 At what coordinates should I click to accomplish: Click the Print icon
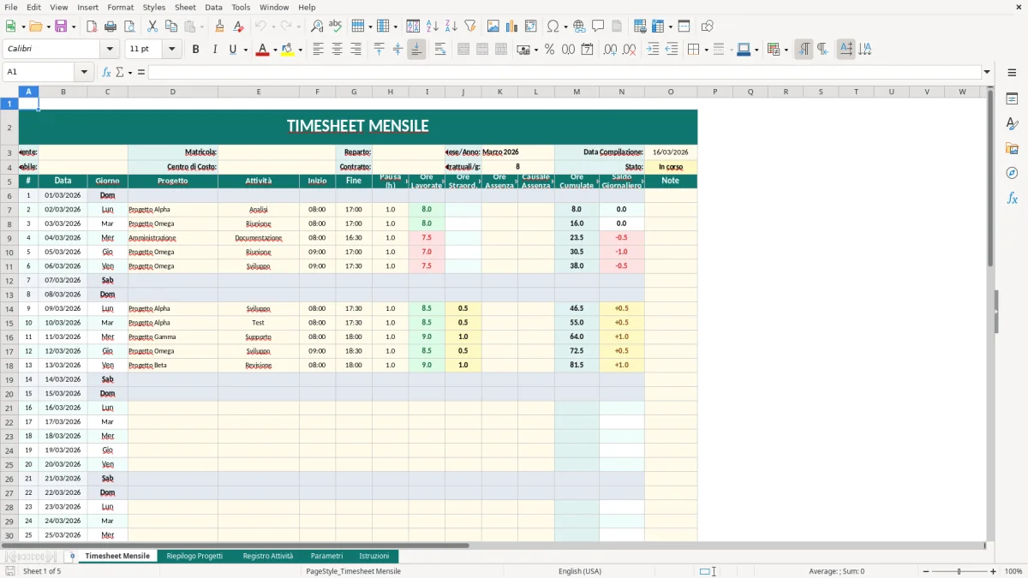point(111,27)
